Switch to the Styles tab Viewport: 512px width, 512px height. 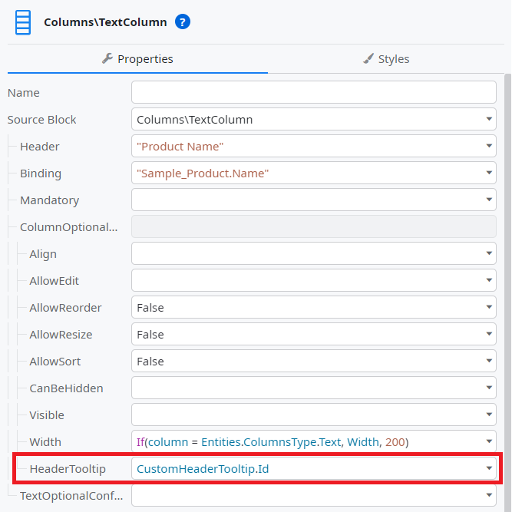pyautogui.click(x=386, y=59)
